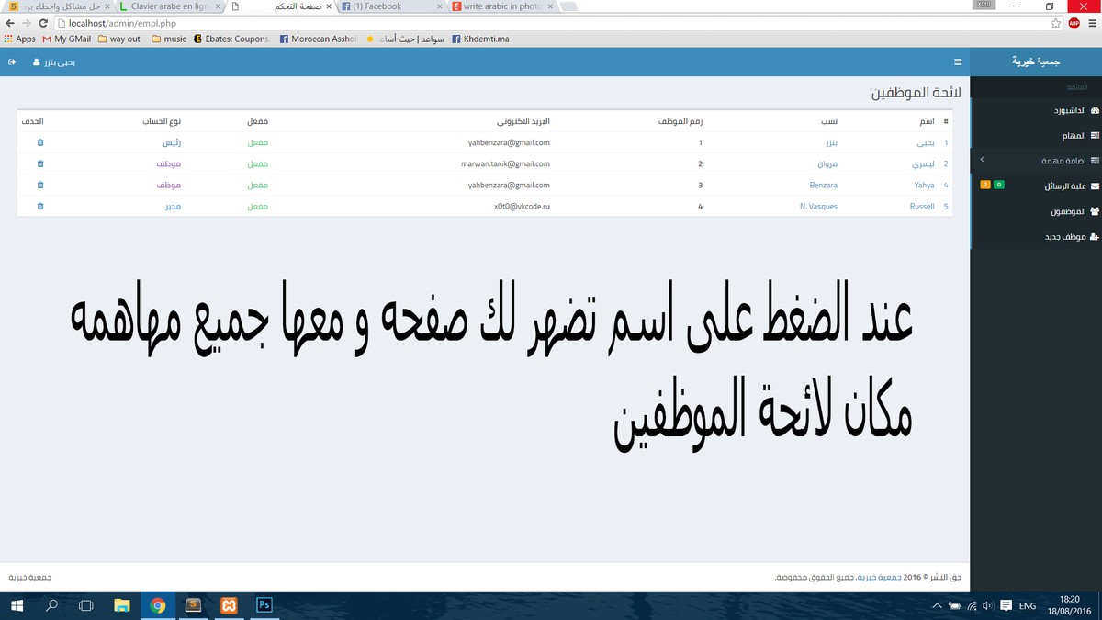This screenshot has width=1102, height=620.
Task: Open employee name link Russell
Action: click(922, 207)
